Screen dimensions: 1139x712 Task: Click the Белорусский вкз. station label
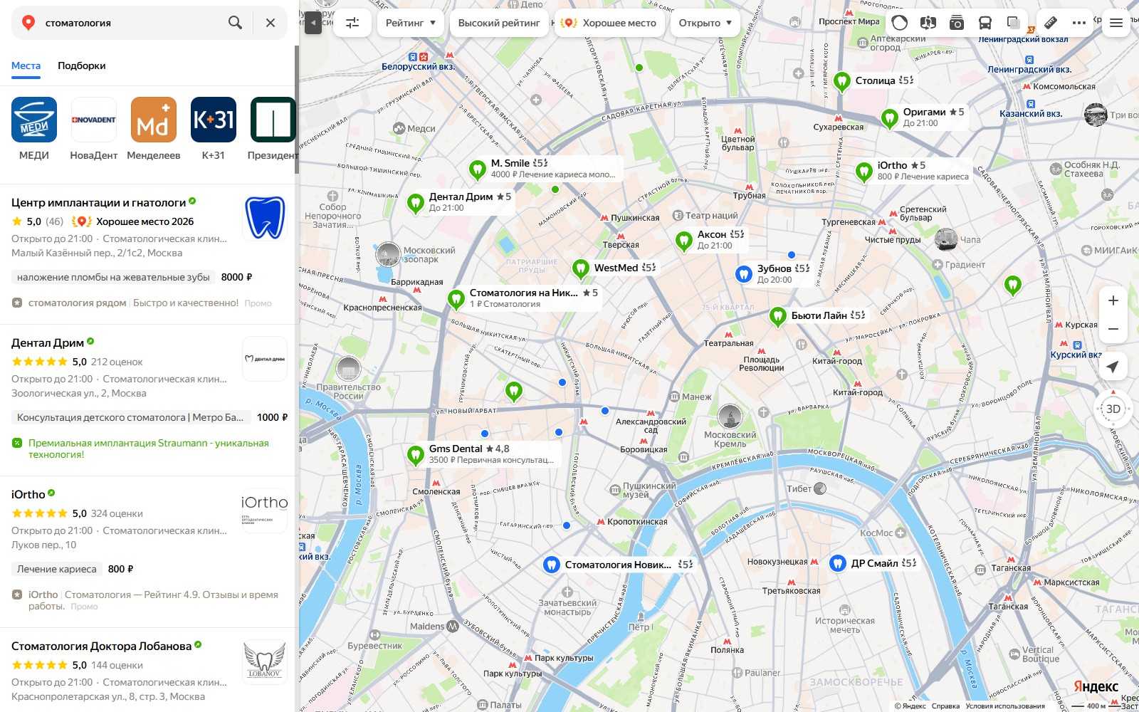[418, 67]
